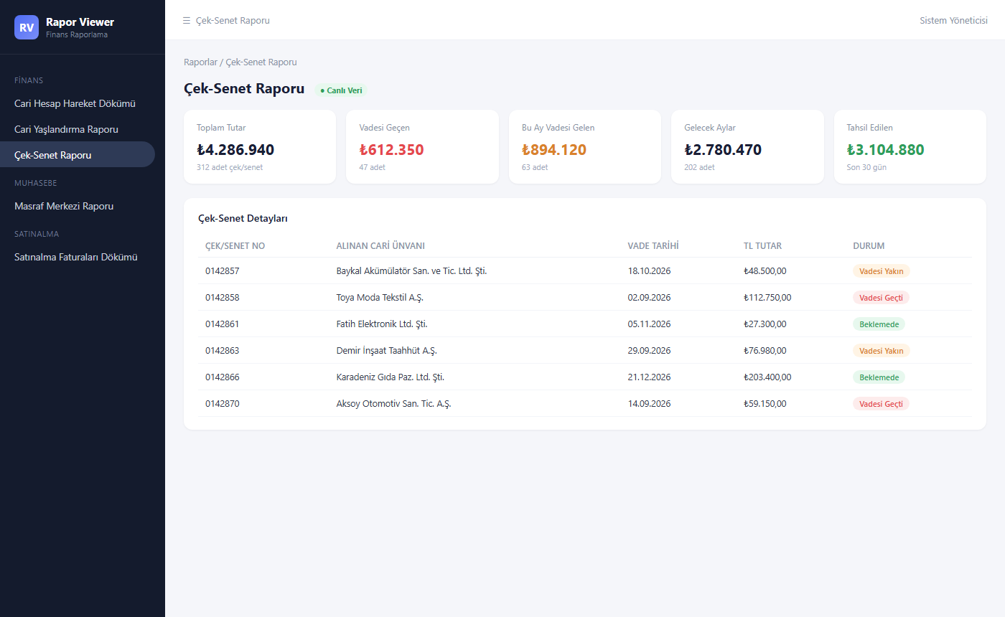Image resolution: width=1005 pixels, height=617 pixels.
Task: Open the Gelecek Aylar summary card
Action: 747,146
